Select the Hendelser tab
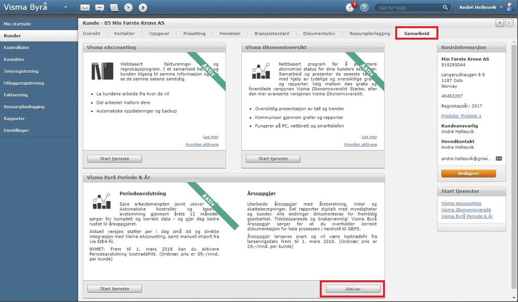Image resolution: width=518 pixels, height=302 pixels. [230, 33]
